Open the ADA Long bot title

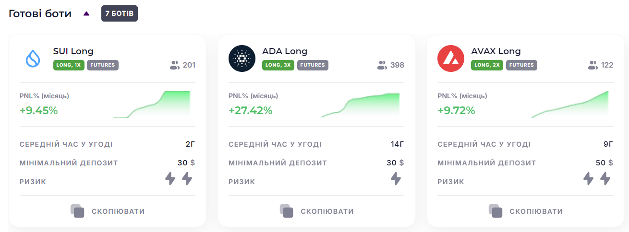tap(285, 51)
